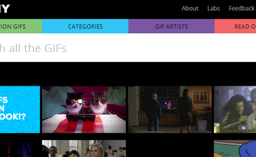The height and width of the screenshot is (157, 256).
Task: Select the GIF Artists tab
Action: click(x=172, y=26)
